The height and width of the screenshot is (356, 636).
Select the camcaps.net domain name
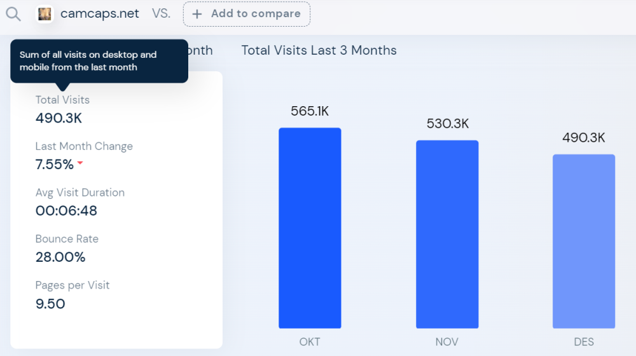[100, 13]
